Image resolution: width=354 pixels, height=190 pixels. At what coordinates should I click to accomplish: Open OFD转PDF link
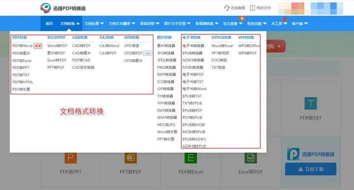click(x=133, y=53)
